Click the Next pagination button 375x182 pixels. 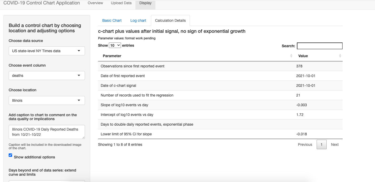tap(335, 144)
